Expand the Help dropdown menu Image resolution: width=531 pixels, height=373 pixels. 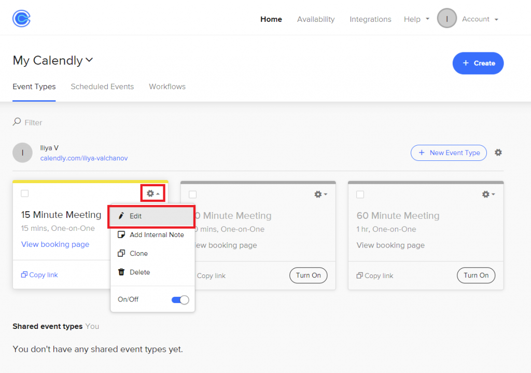(x=416, y=19)
